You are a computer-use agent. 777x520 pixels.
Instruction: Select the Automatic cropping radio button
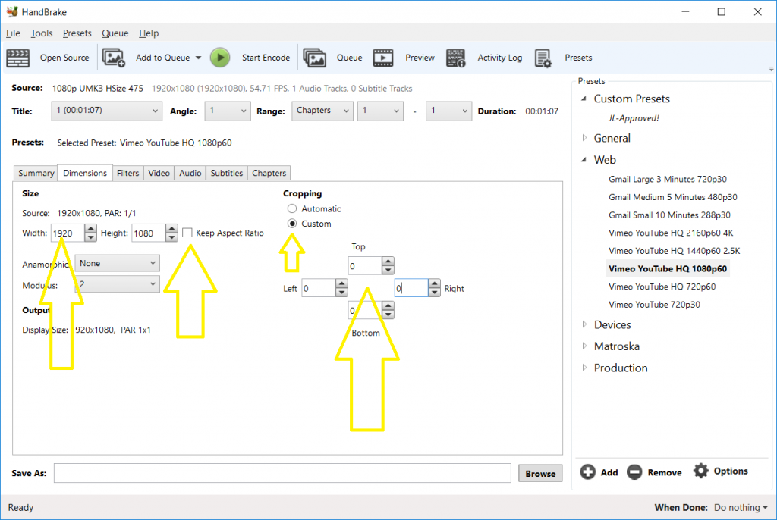click(x=292, y=208)
